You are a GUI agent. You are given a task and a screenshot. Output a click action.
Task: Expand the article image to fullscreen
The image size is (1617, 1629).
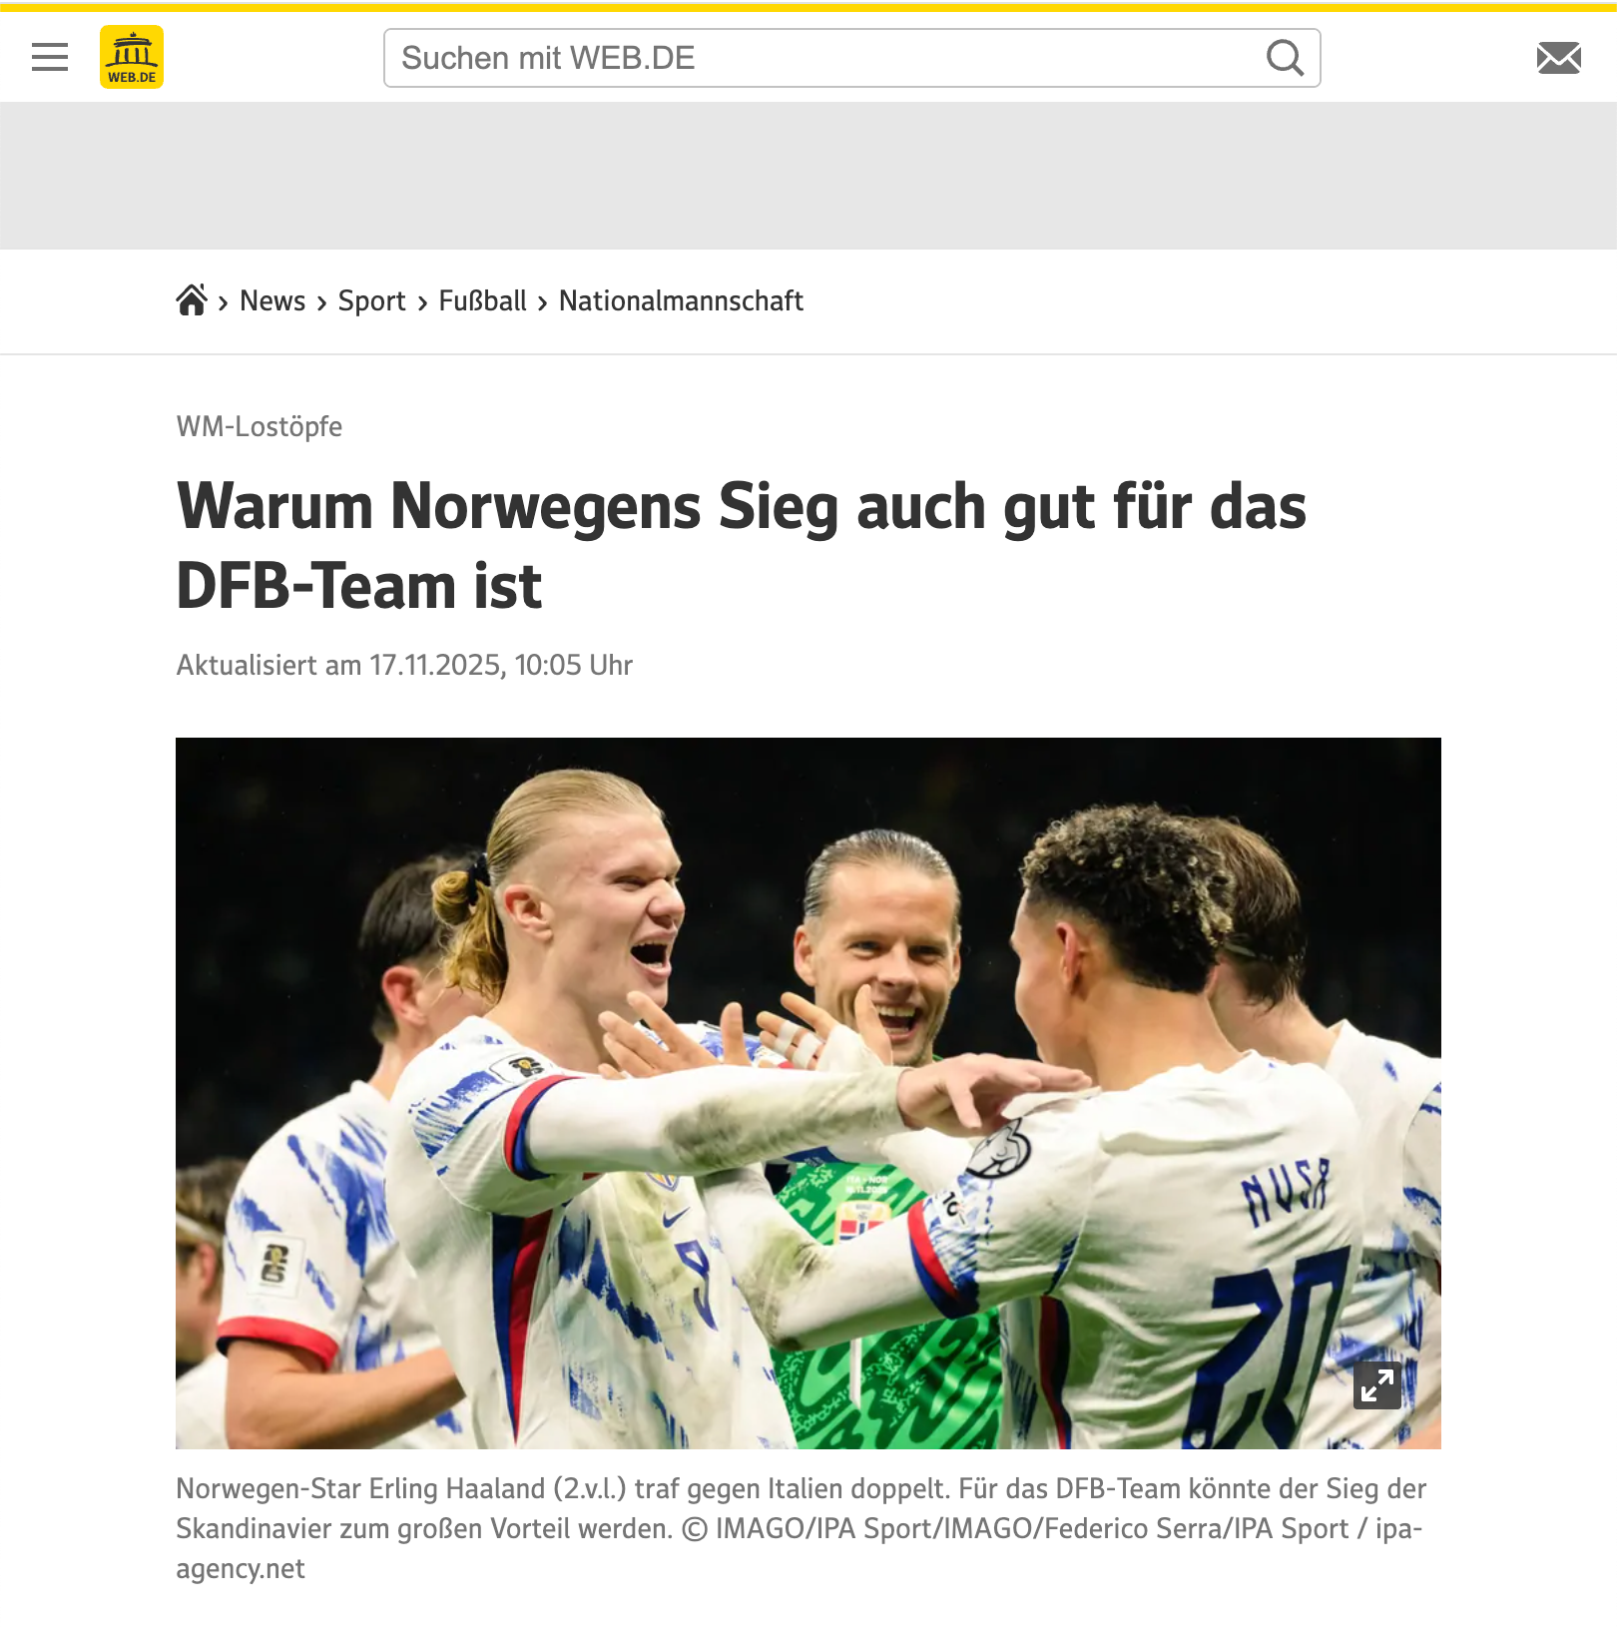[x=1377, y=1385]
